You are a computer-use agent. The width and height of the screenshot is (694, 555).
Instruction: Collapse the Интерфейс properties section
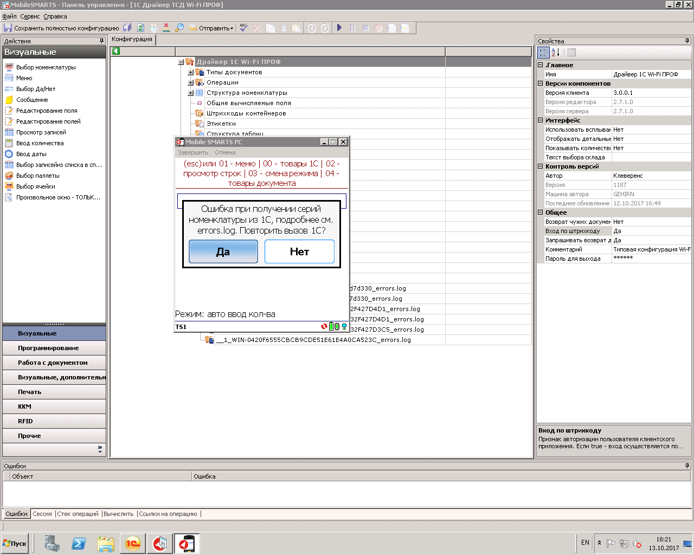tap(541, 120)
